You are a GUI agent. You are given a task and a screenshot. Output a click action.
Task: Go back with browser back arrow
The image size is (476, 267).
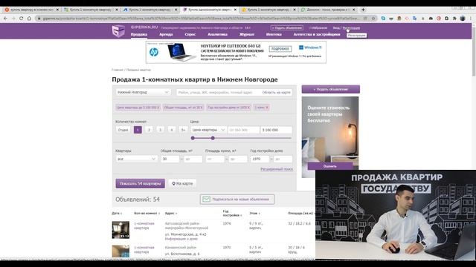[x=5, y=19]
